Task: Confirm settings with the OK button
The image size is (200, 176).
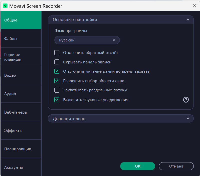Action: [138, 166]
